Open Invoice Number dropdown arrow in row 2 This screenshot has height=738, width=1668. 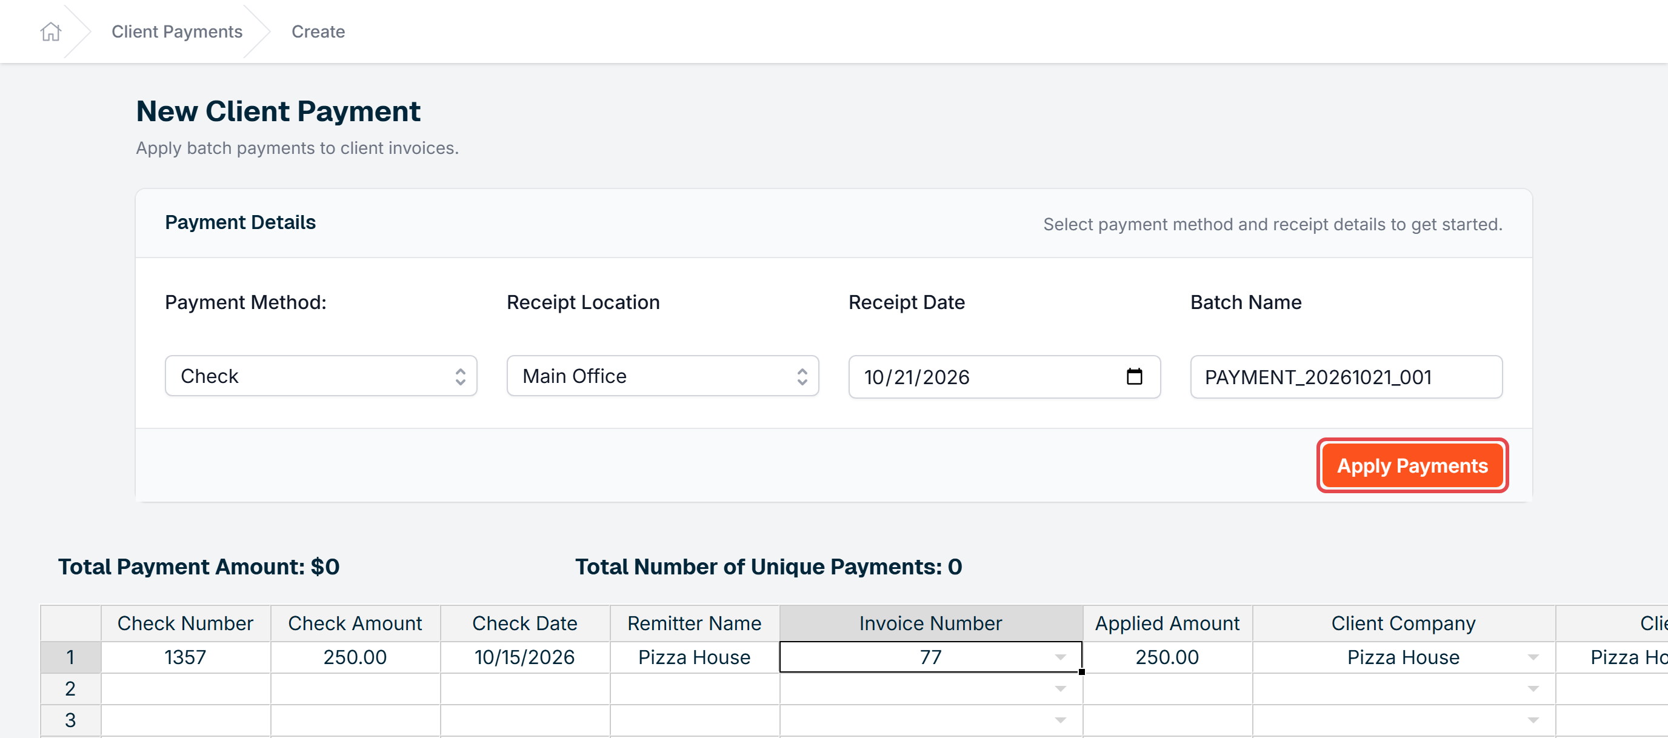click(x=1060, y=689)
